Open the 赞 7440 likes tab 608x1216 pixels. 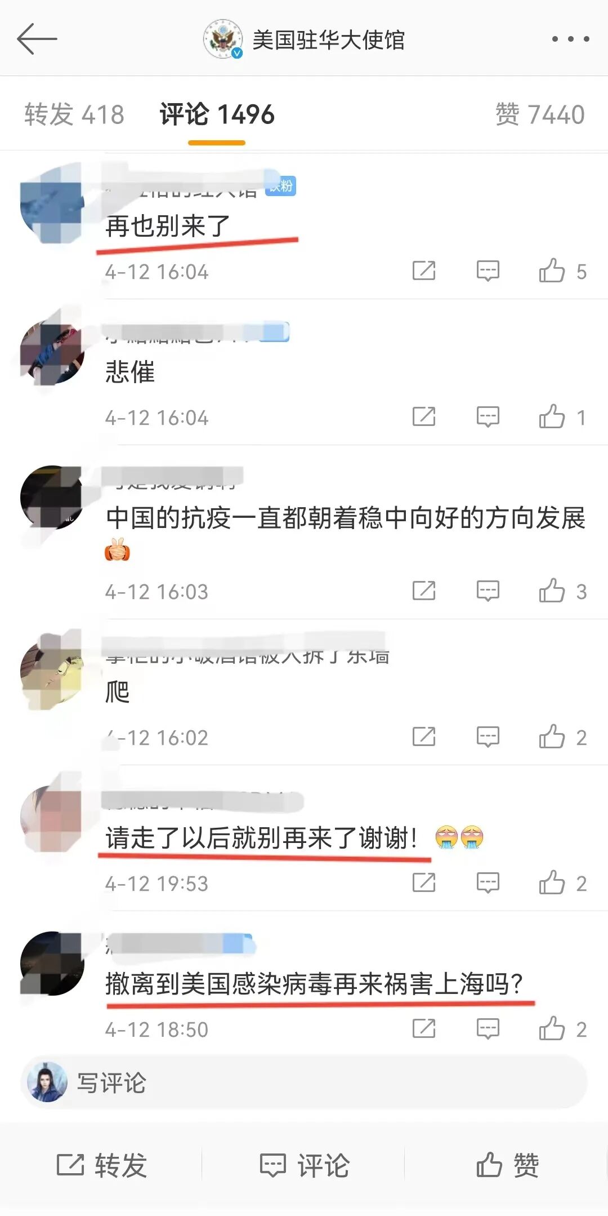pos(540,114)
